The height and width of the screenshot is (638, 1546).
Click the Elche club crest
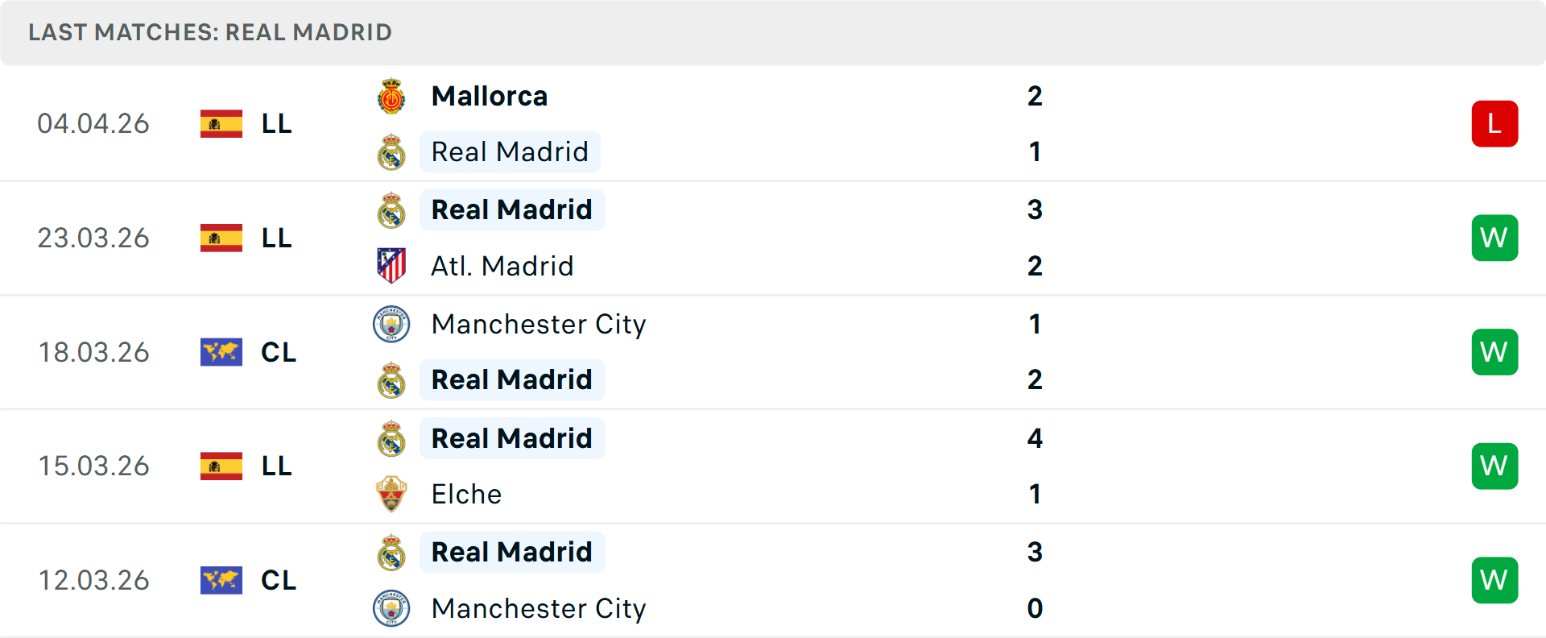coord(392,494)
